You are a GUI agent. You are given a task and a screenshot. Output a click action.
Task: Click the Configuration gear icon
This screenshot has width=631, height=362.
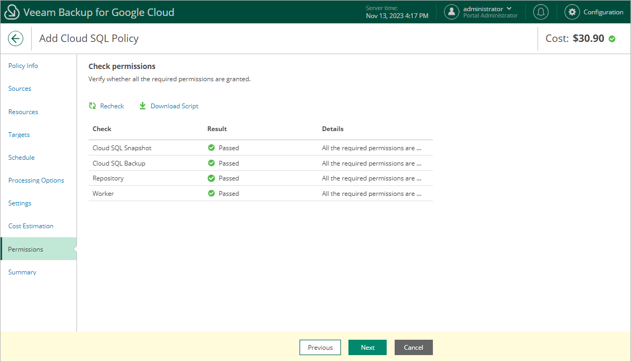(572, 12)
